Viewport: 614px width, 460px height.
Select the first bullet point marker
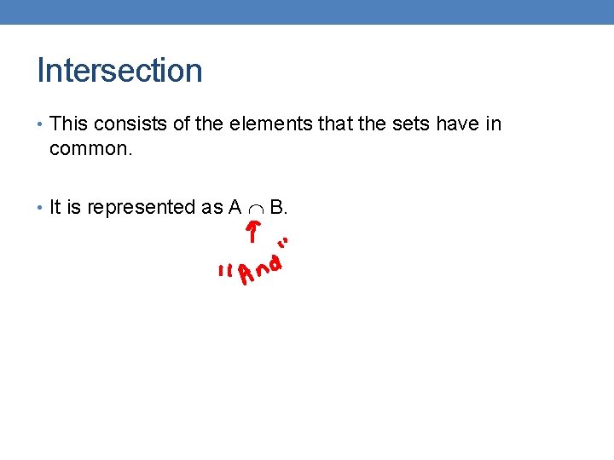(x=39, y=124)
